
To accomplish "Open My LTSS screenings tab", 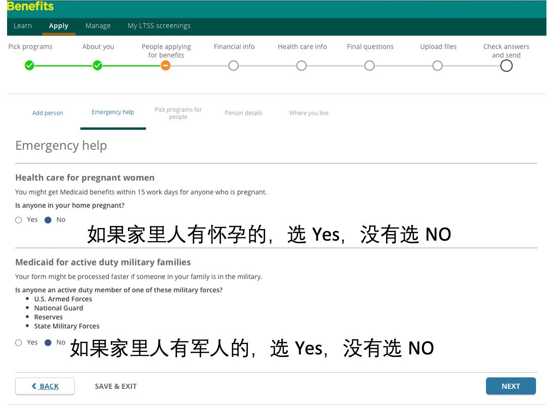I will [159, 26].
